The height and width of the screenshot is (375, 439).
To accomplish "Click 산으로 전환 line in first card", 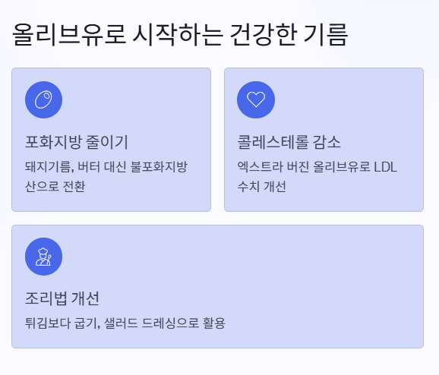I will (55, 187).
